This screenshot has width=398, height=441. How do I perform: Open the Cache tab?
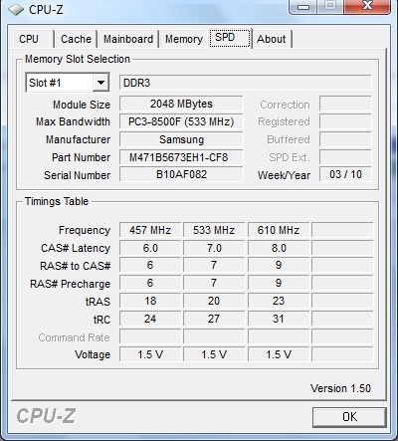[x=76, y=39]
